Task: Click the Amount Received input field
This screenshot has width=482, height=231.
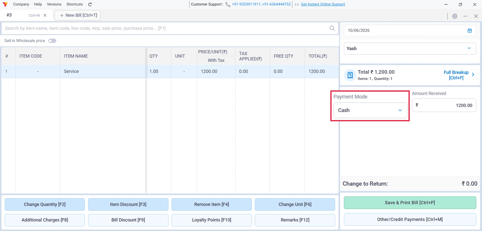Action: pos(444,105)
